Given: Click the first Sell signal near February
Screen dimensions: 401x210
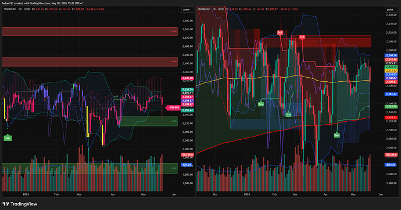Looking at the screenshot, I should coord(280,32).
